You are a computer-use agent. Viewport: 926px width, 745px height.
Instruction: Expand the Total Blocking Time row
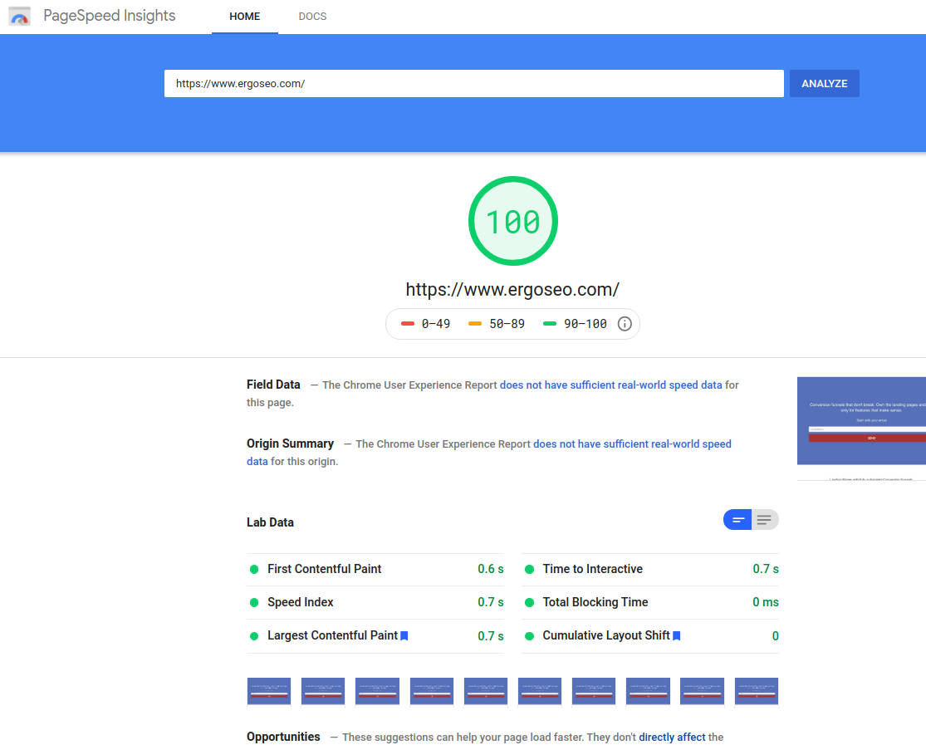(595, 602)
